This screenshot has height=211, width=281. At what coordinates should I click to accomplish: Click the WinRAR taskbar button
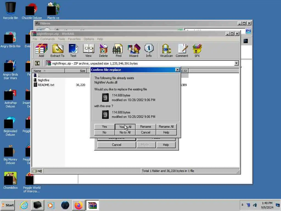click(x=92, y=205)
